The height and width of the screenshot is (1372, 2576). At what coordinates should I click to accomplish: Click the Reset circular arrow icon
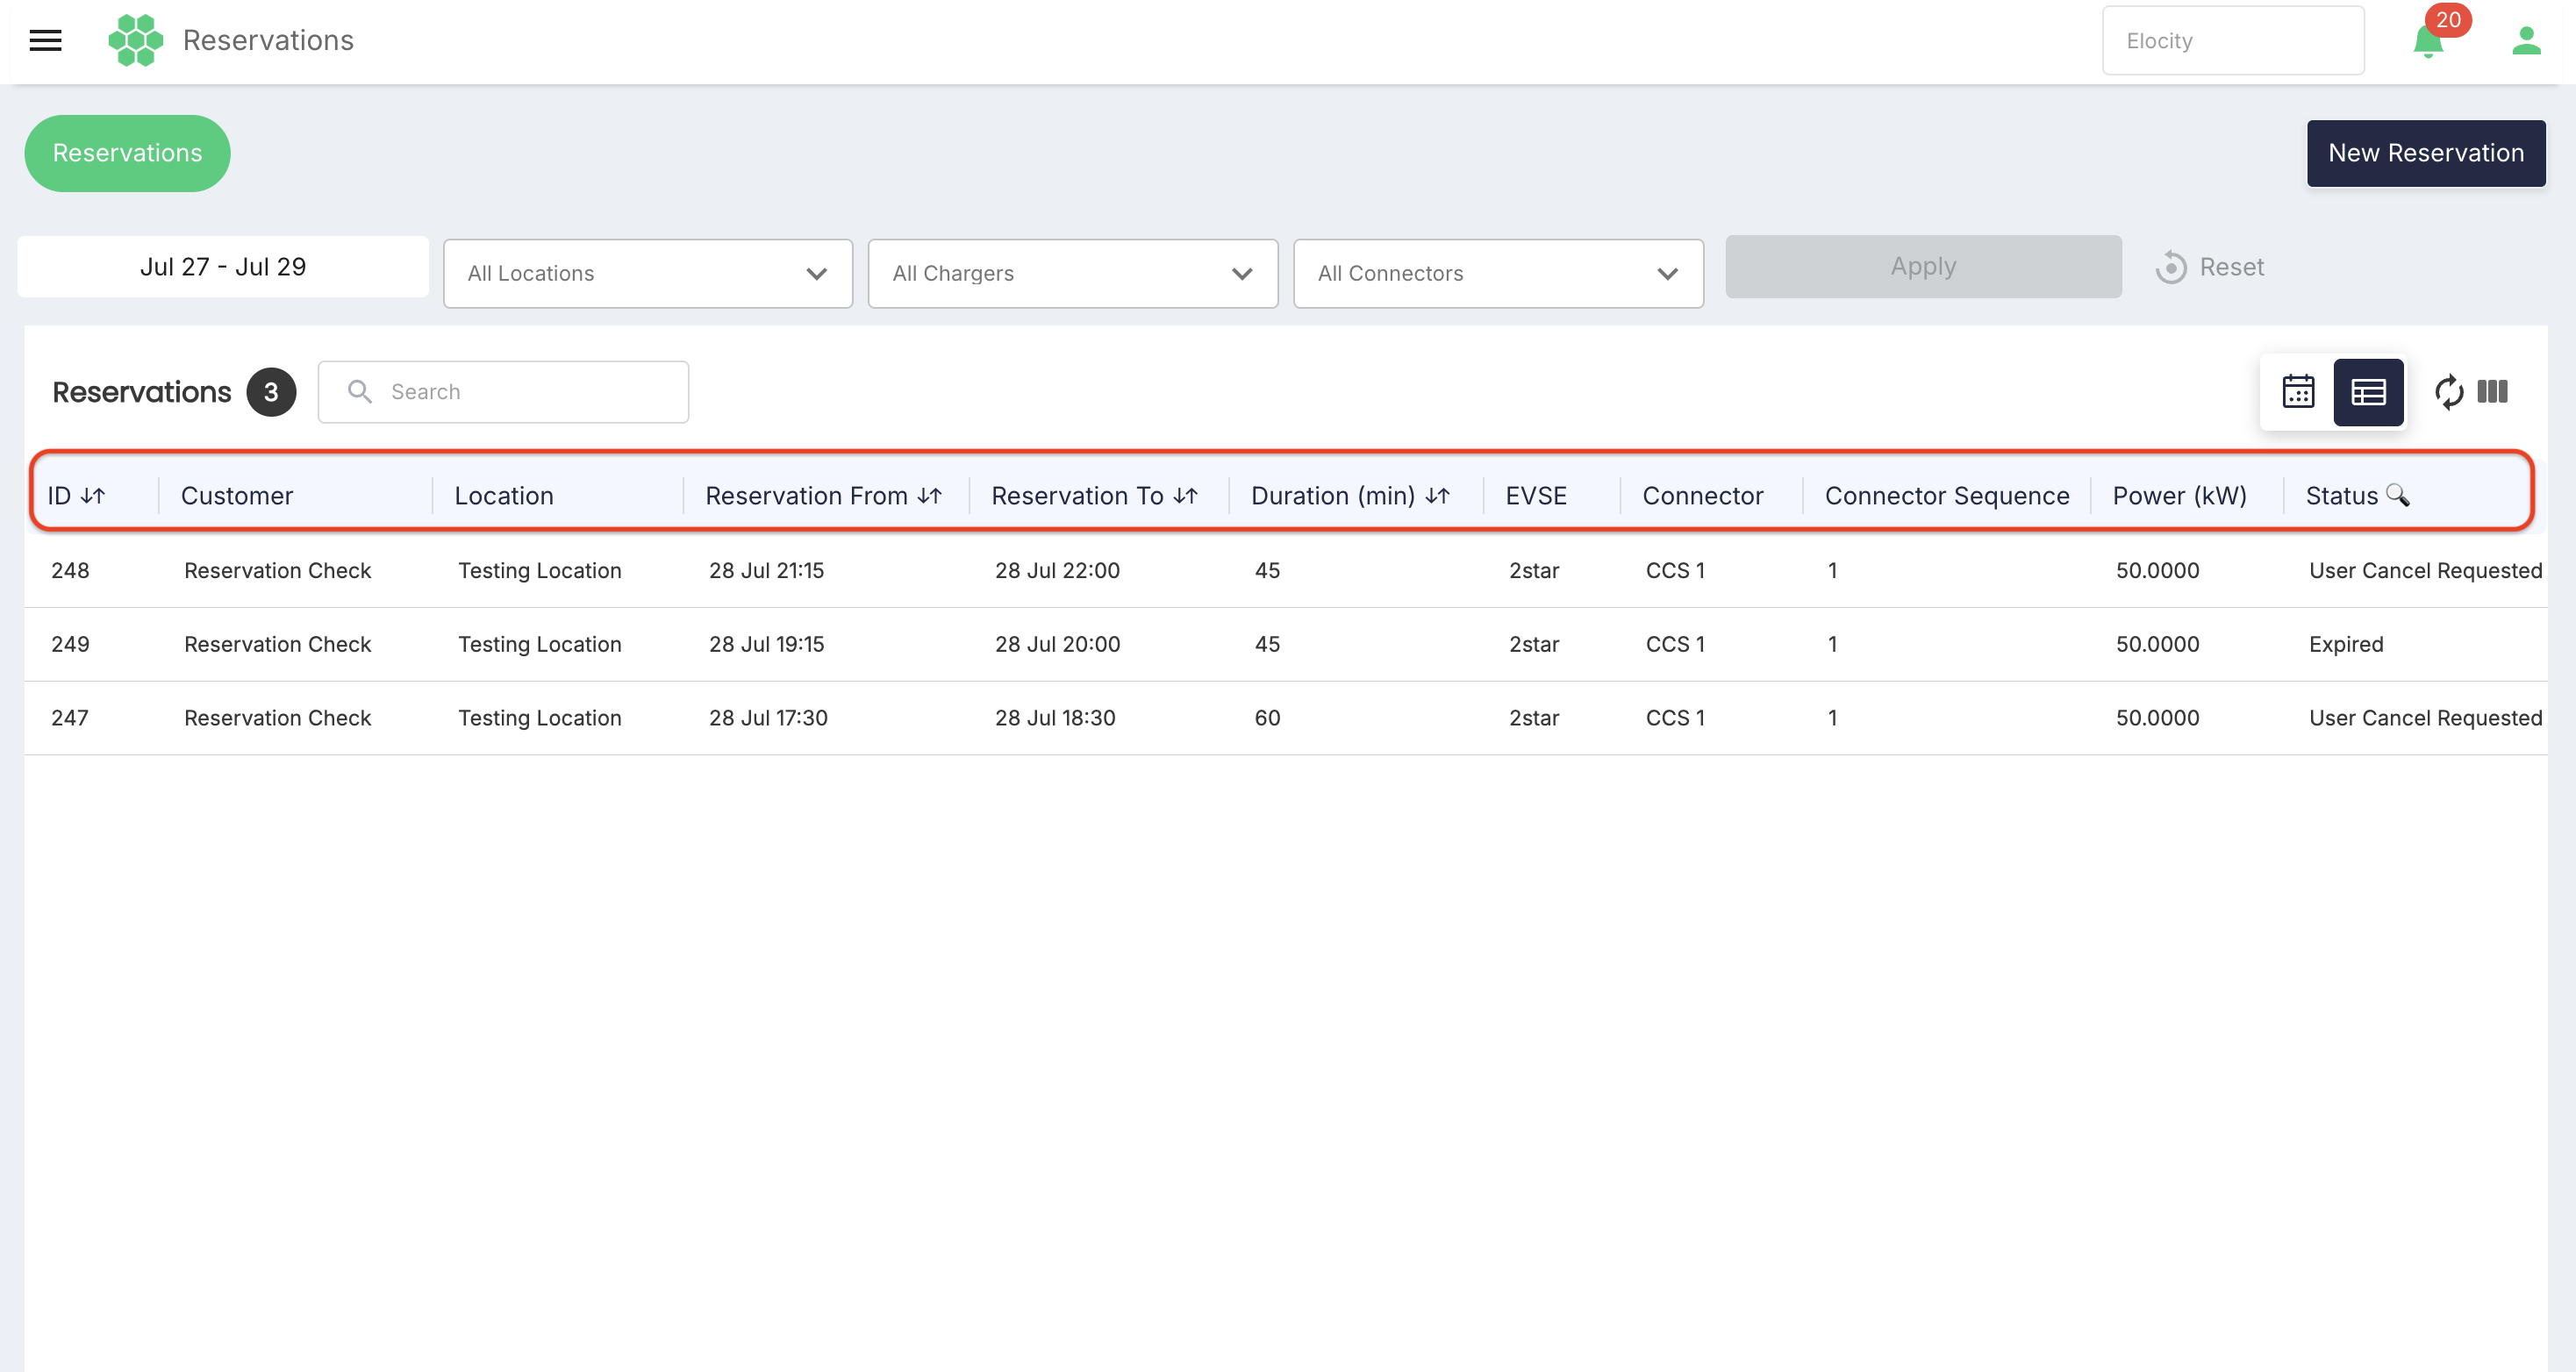[2171, 267]
